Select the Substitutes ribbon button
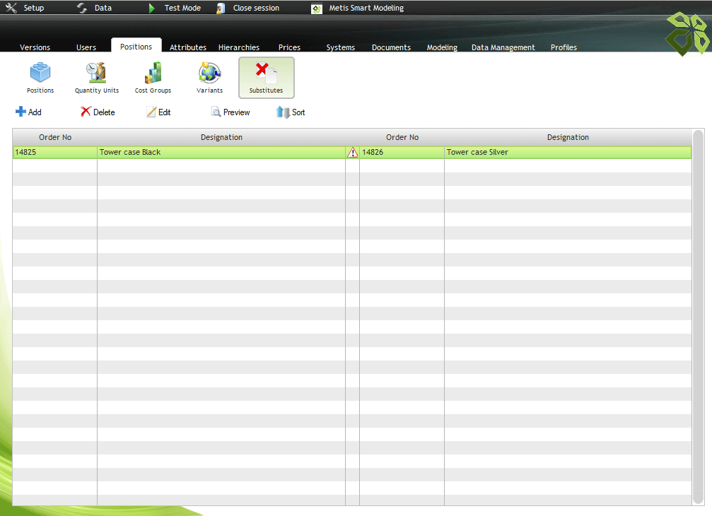Screen dimensions: 712x516 pos(266,78)
